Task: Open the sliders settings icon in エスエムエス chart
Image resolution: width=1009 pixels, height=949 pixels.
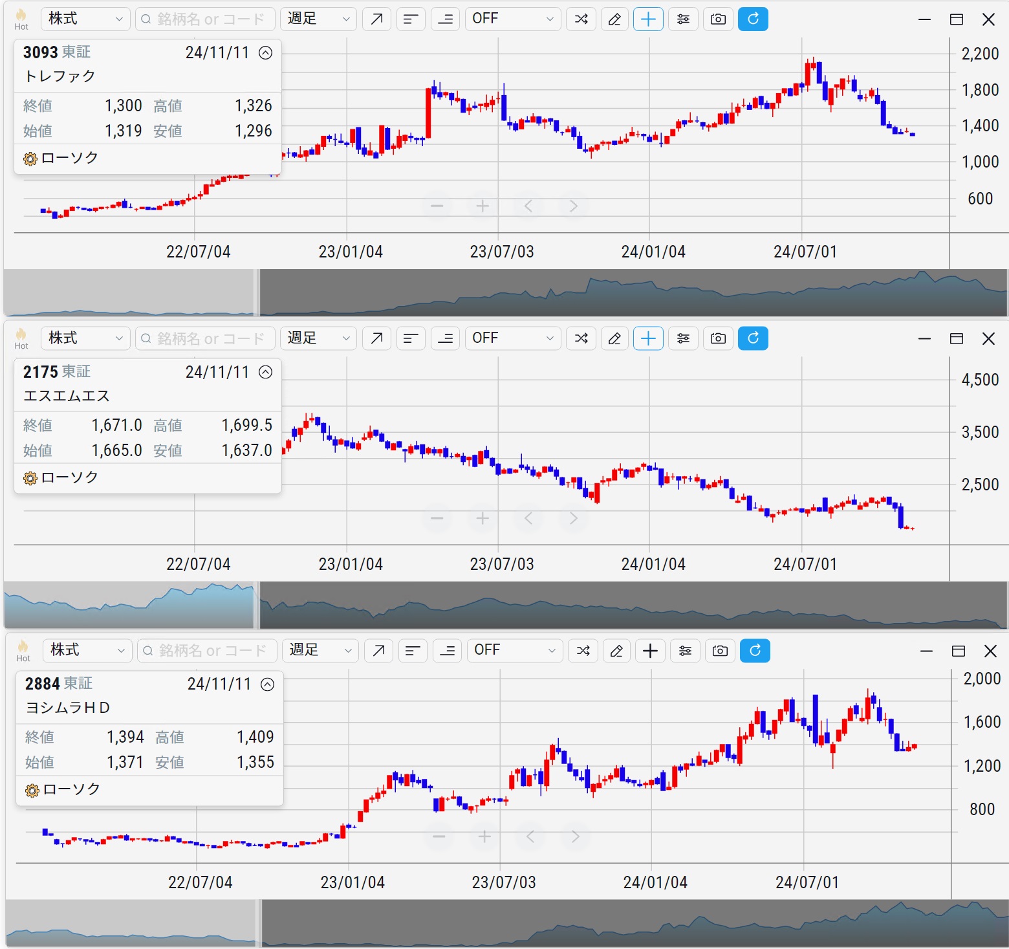Action: [683, 338]
